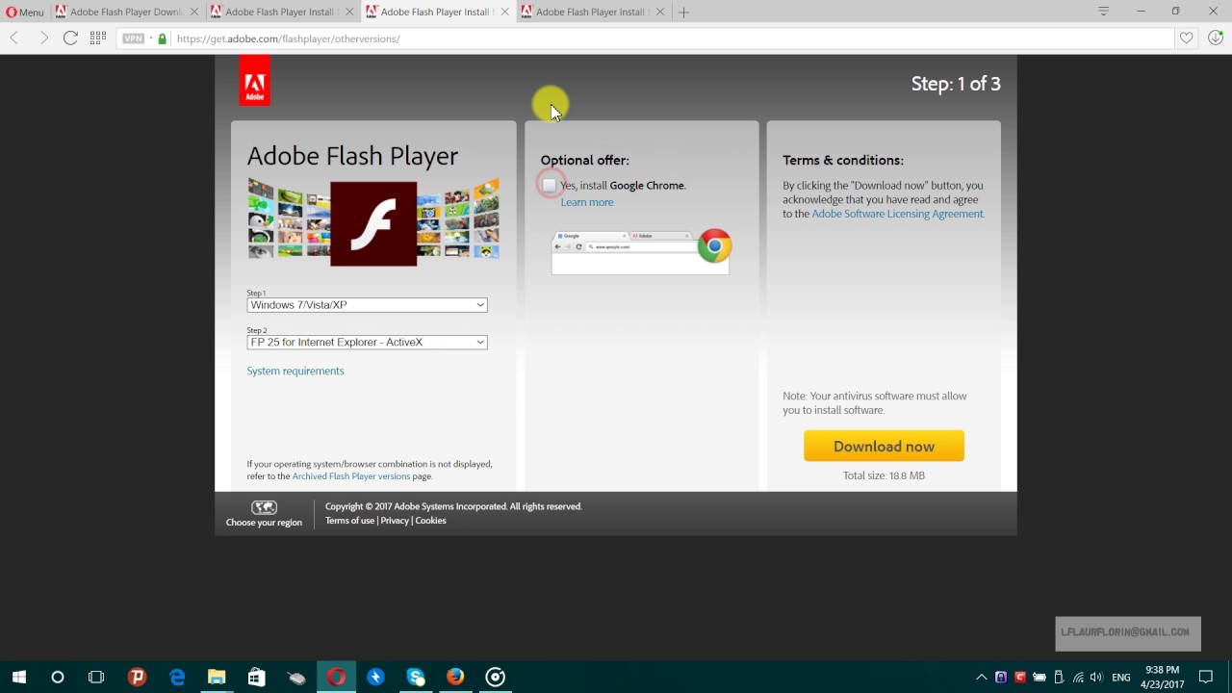Open the circular target app on the taskbar
Screen dimensions: 1232x693
click(496, 677)
